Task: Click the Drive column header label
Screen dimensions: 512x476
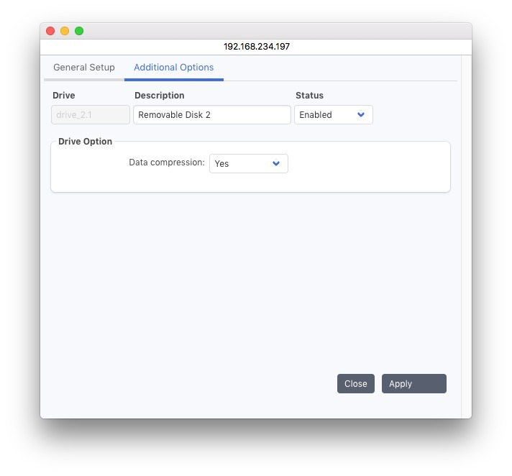Action: [x=63, y=96]
